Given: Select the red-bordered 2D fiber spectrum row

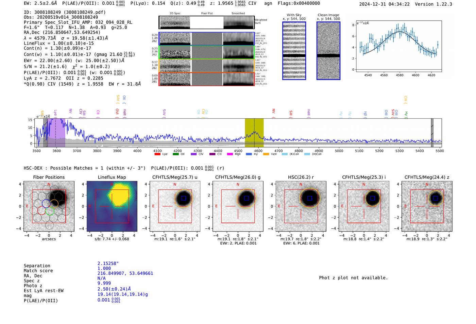Looking at the screenshot, I should pyautogui.click(x=206, y=79).
